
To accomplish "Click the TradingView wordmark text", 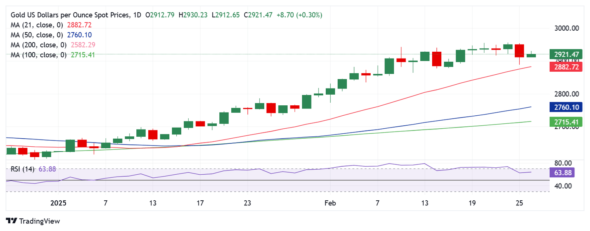I will pyautogui.click(x=40, y=221).
